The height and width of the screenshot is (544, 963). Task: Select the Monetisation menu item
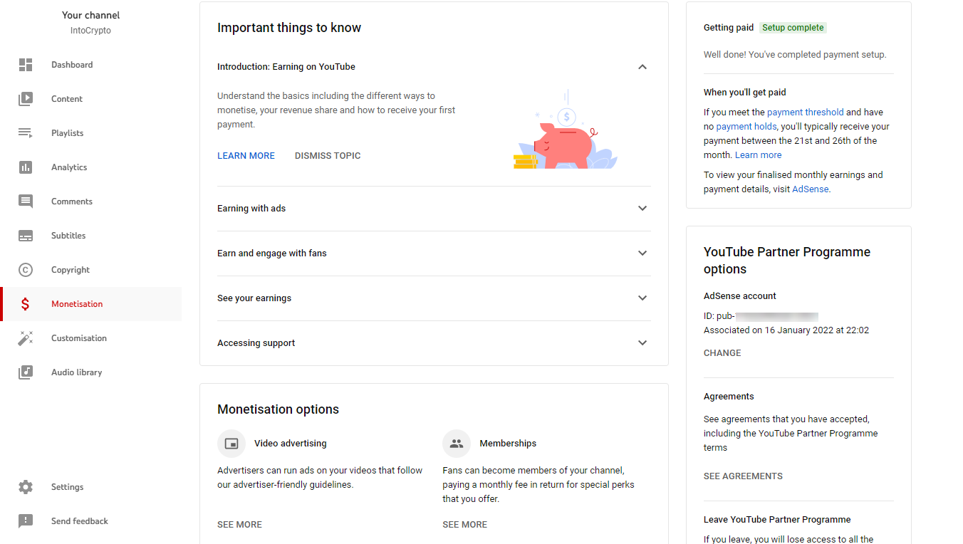(91, 304)
